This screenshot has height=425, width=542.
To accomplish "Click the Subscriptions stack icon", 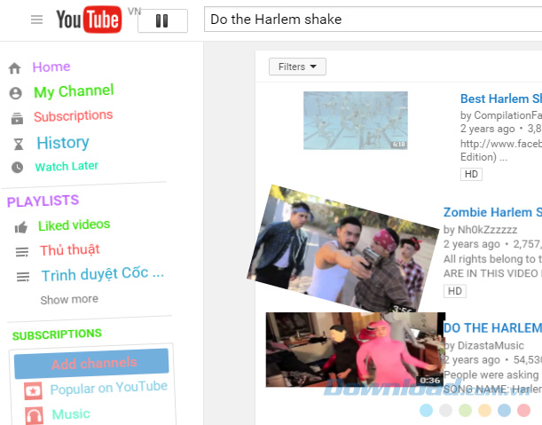I will [17, 118].
